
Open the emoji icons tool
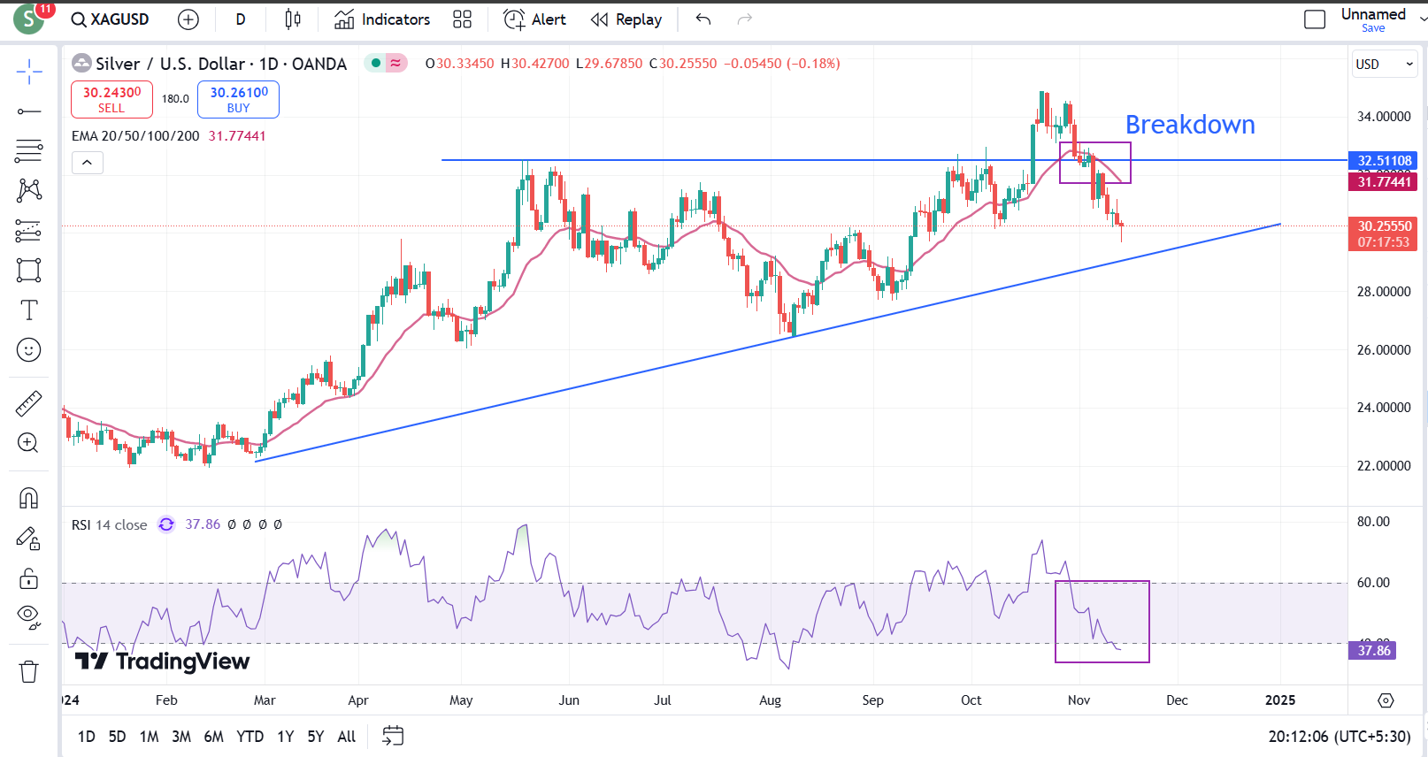28,350
